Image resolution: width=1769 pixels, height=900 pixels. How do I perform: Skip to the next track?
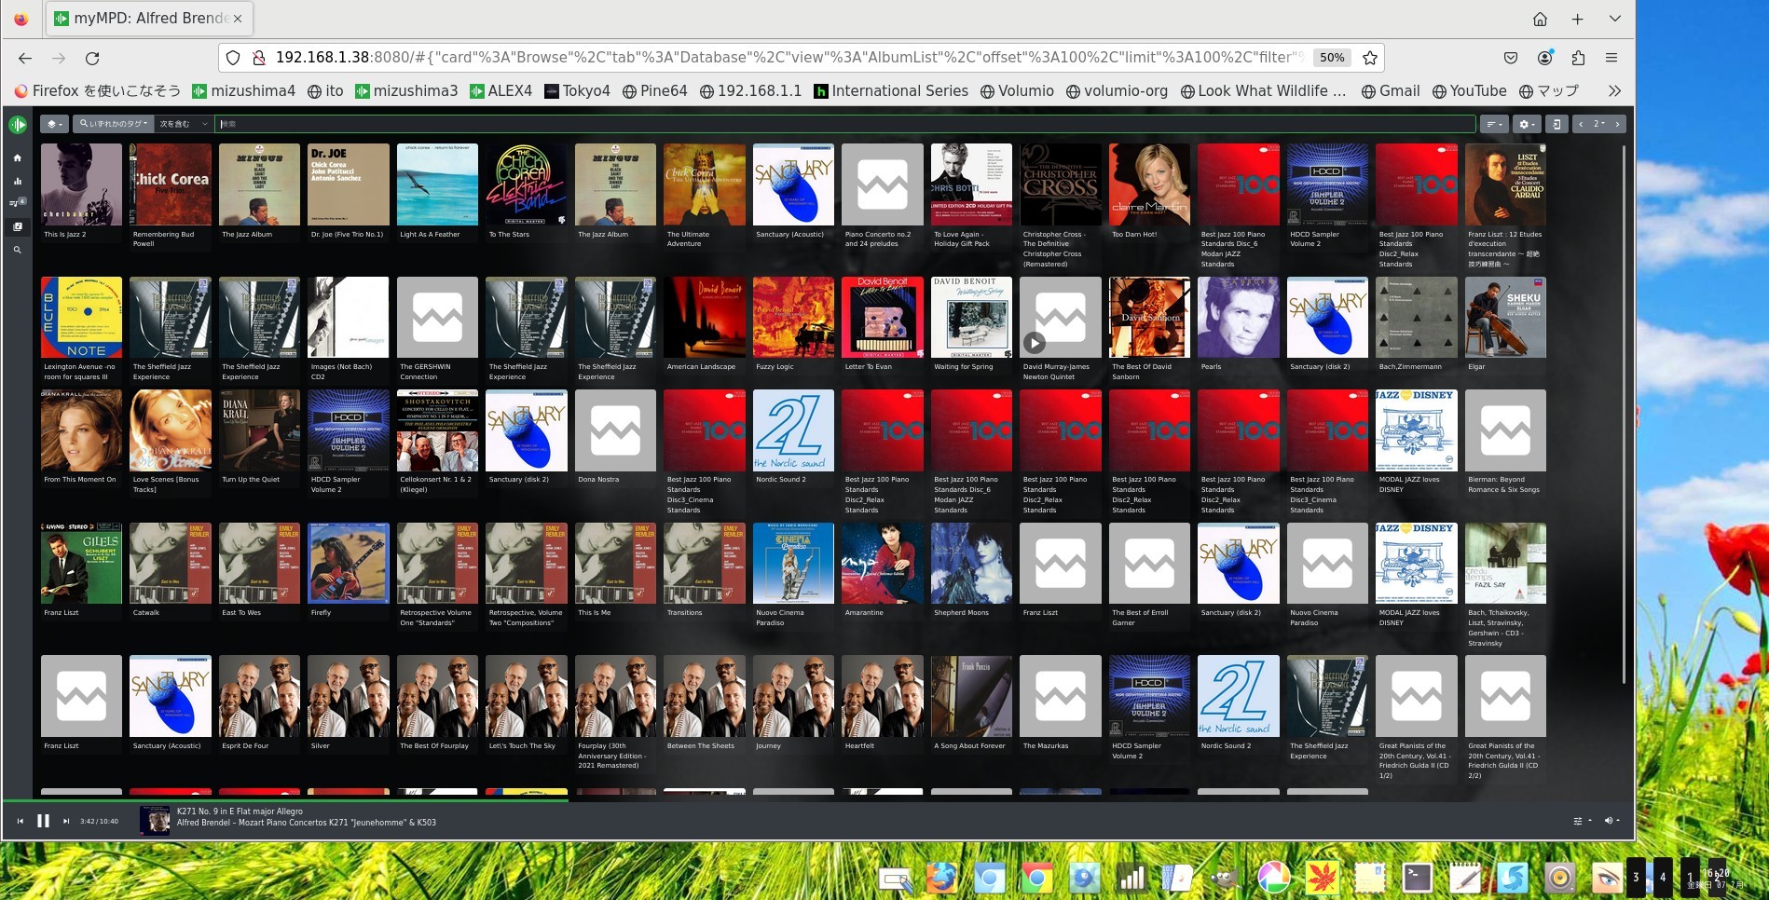click(x=66, y=821)
